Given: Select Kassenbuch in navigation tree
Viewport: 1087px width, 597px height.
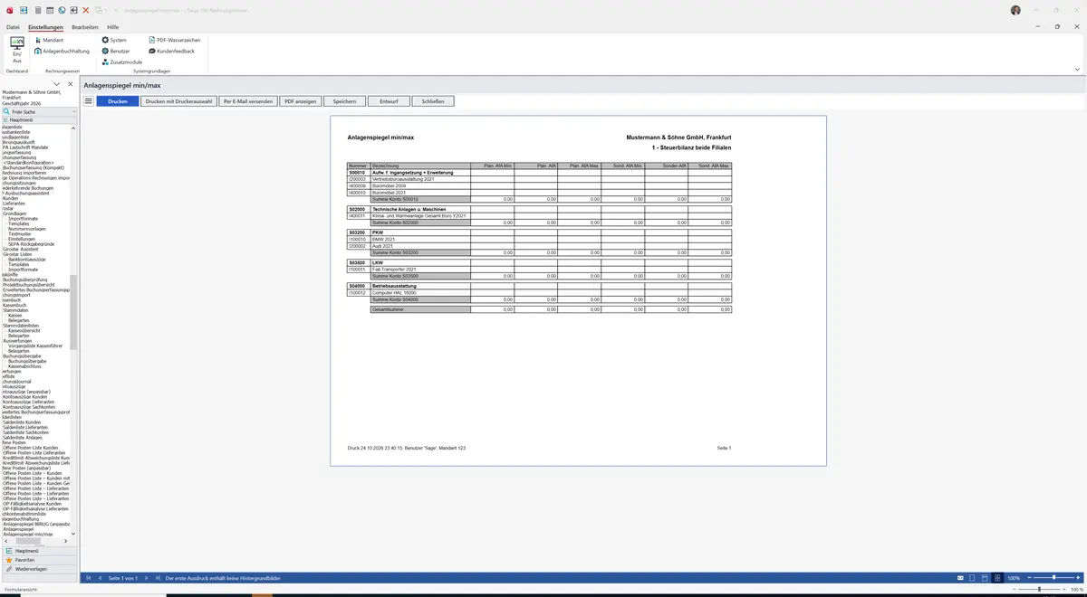Looking at the screenshot, I should tap(14, 306).
